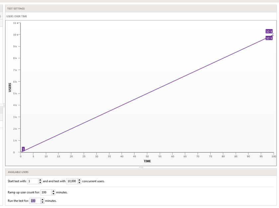
Task: Click the USERS axis label
Action: [10, 88]
